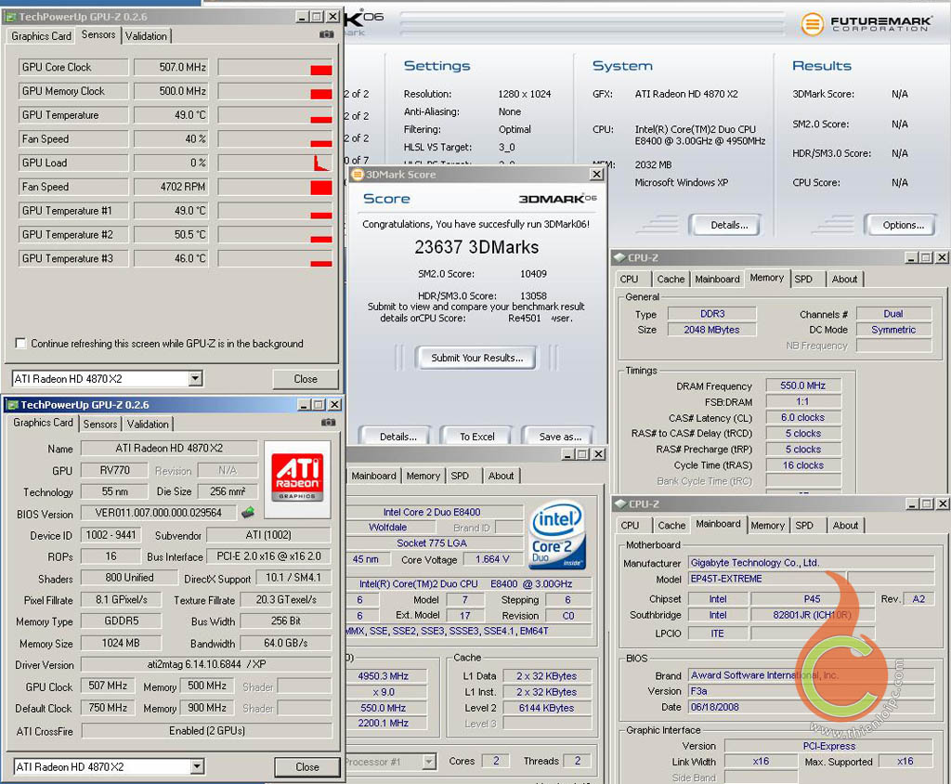The width and height of the screenshot is (951, 784).
Task: Click the DRAM Frequency 550.0 MHz value
Action: [x=803, y=385]
